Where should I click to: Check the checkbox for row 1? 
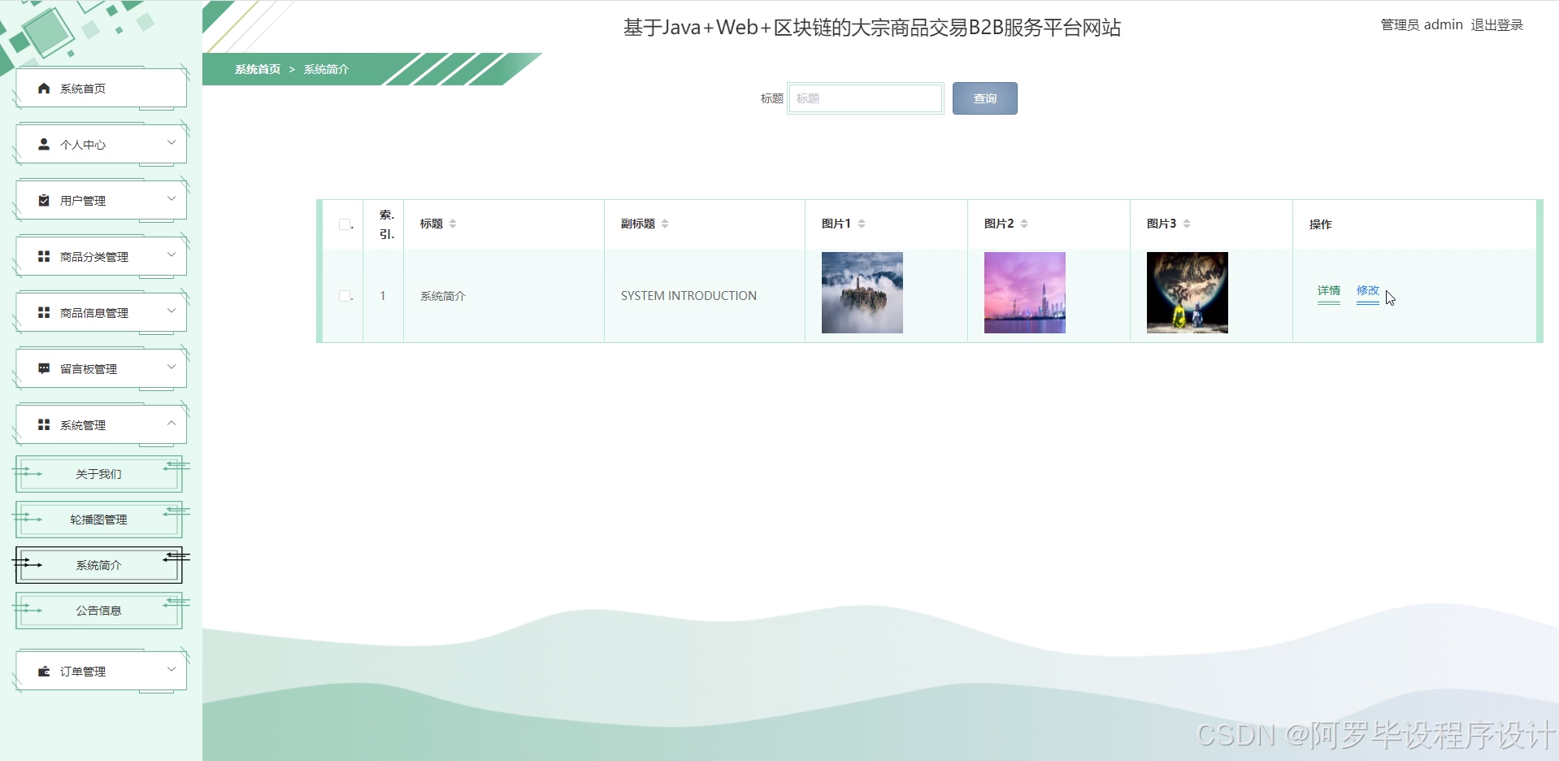[345, 296]
